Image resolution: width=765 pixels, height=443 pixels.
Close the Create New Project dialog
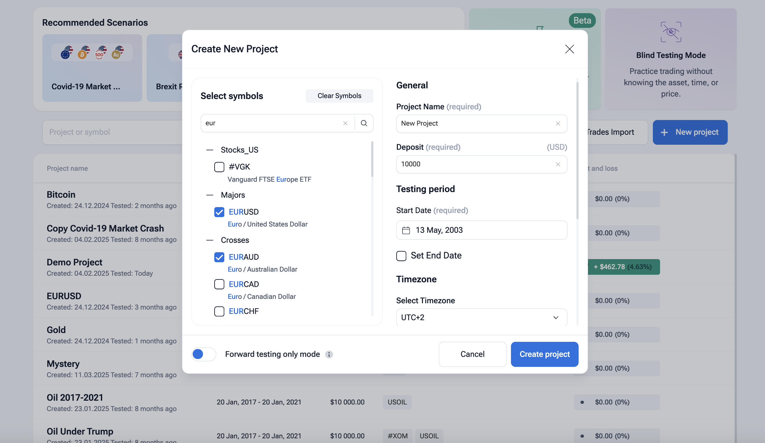coord(569,49)
